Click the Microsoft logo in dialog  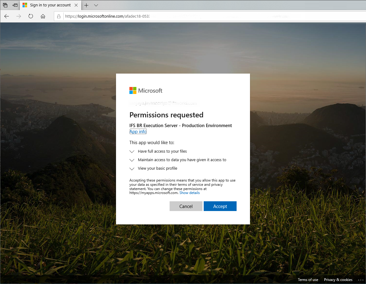[x=146, y=90]
